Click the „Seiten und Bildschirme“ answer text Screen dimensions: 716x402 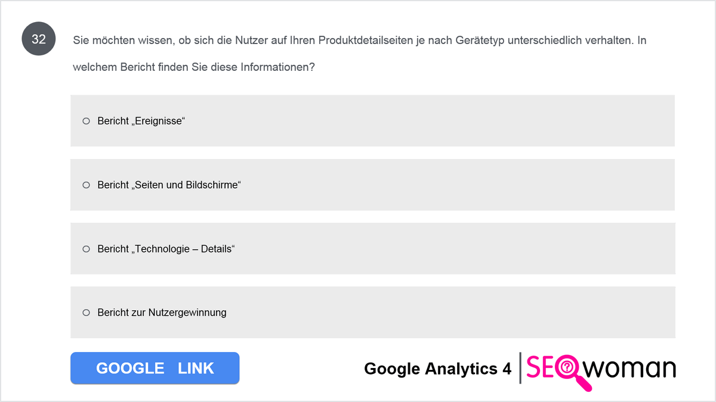(169, 185)
